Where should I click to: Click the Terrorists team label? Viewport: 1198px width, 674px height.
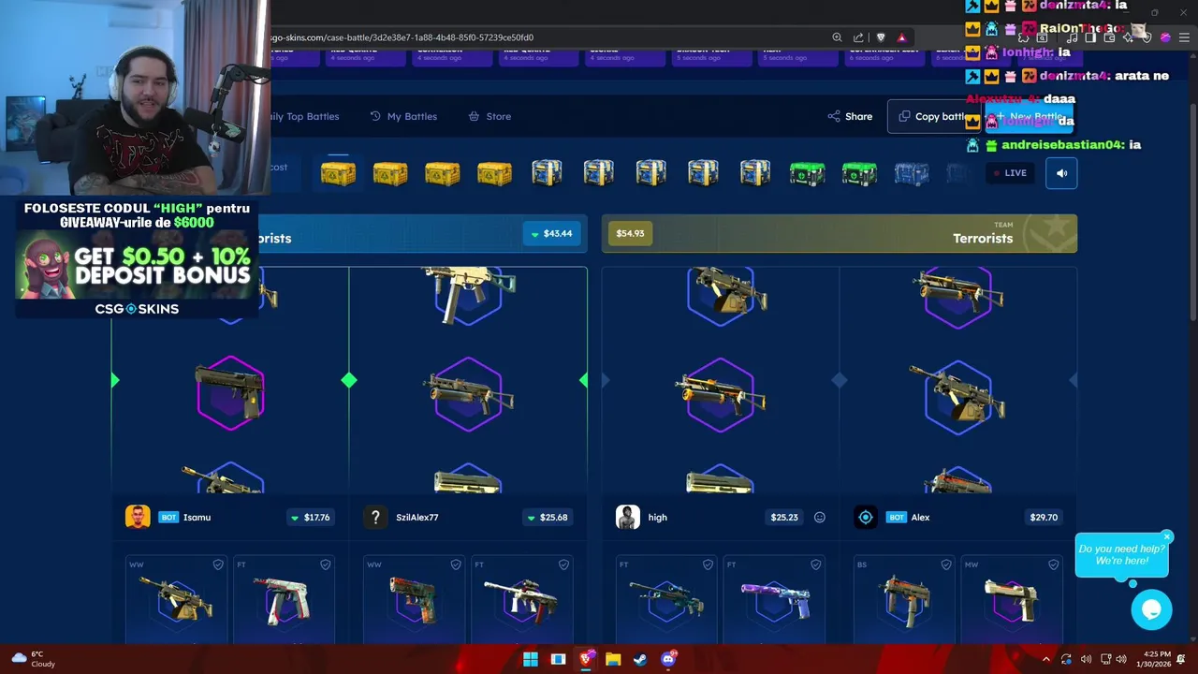click(x=983, y=238)
